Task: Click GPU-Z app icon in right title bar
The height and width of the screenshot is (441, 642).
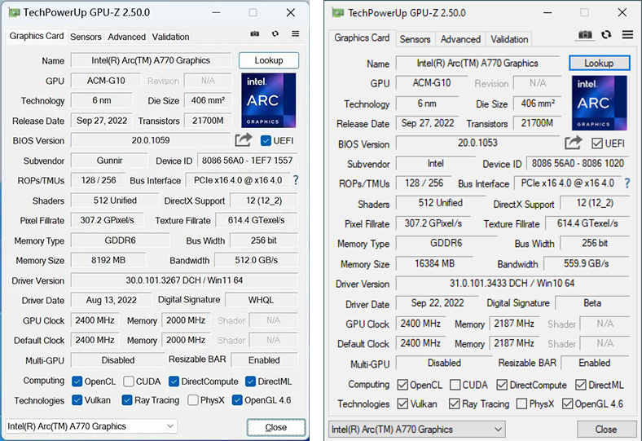Action: pos(338,13)
